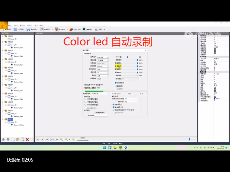
Task: Click the stop playback button
Action: [52, 140]
